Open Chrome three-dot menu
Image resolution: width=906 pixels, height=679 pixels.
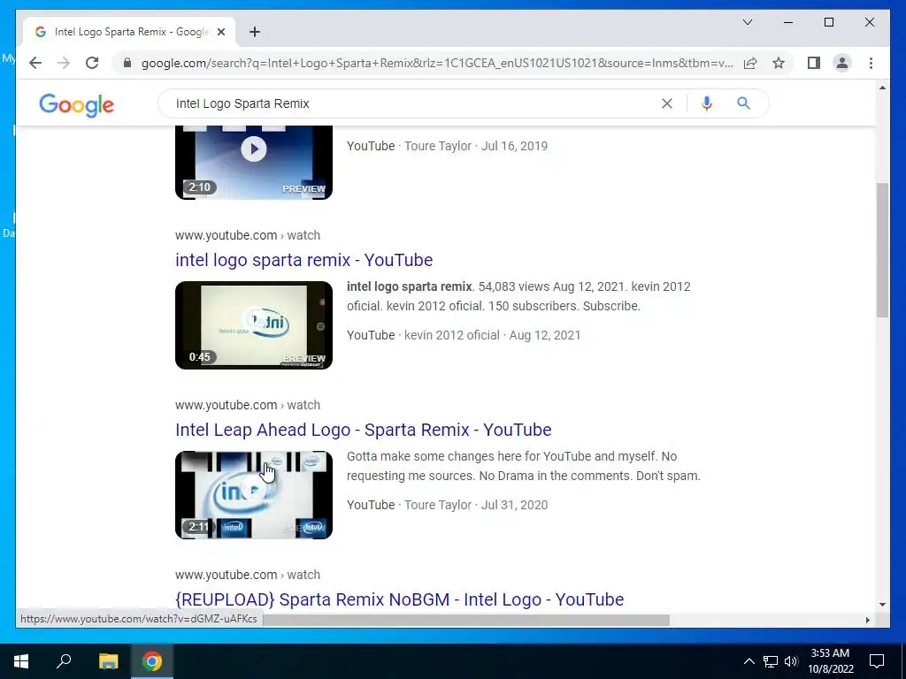(871, 63)
